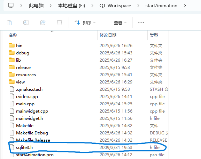The height and width of the screenshot is (159, 201).
Task: Select the file name sqlite3.h
Action: point(24,148)
